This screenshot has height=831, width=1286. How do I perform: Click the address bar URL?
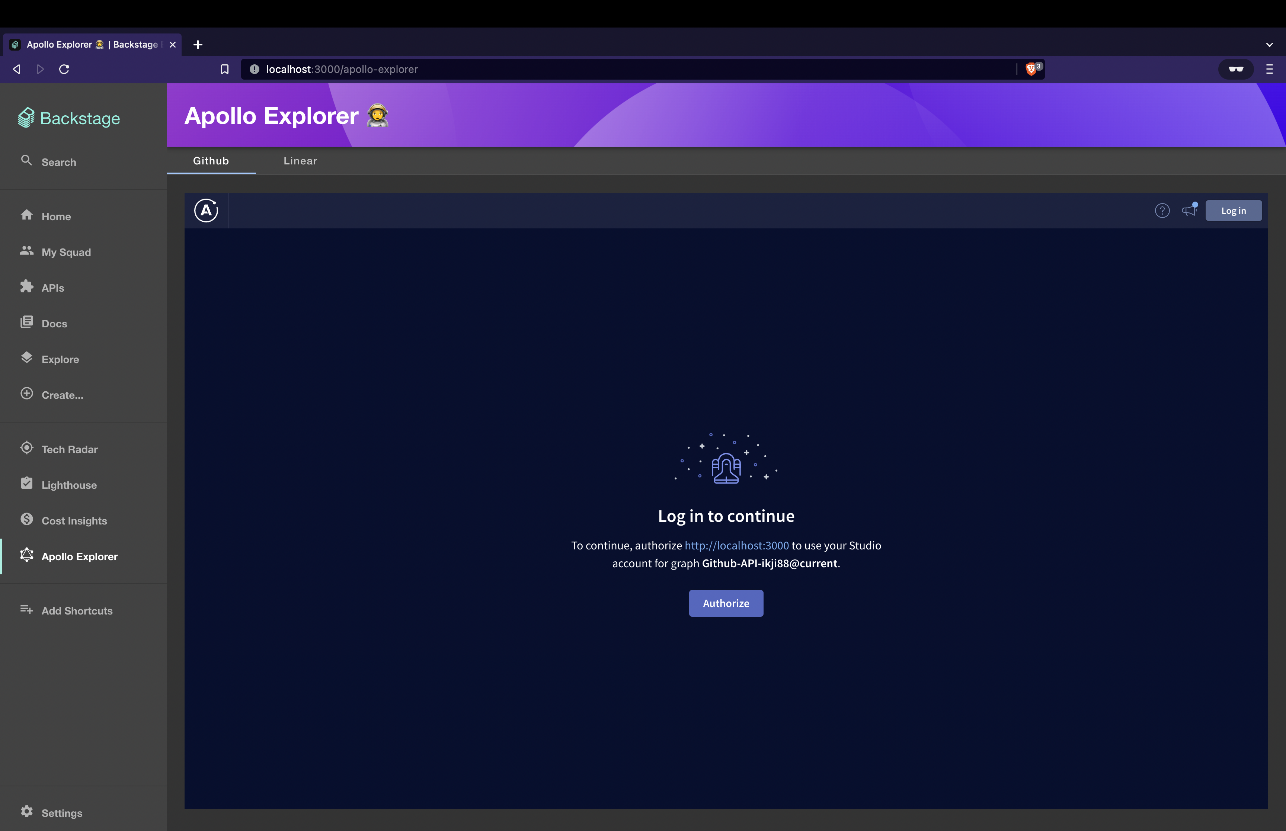coord(342,69)
